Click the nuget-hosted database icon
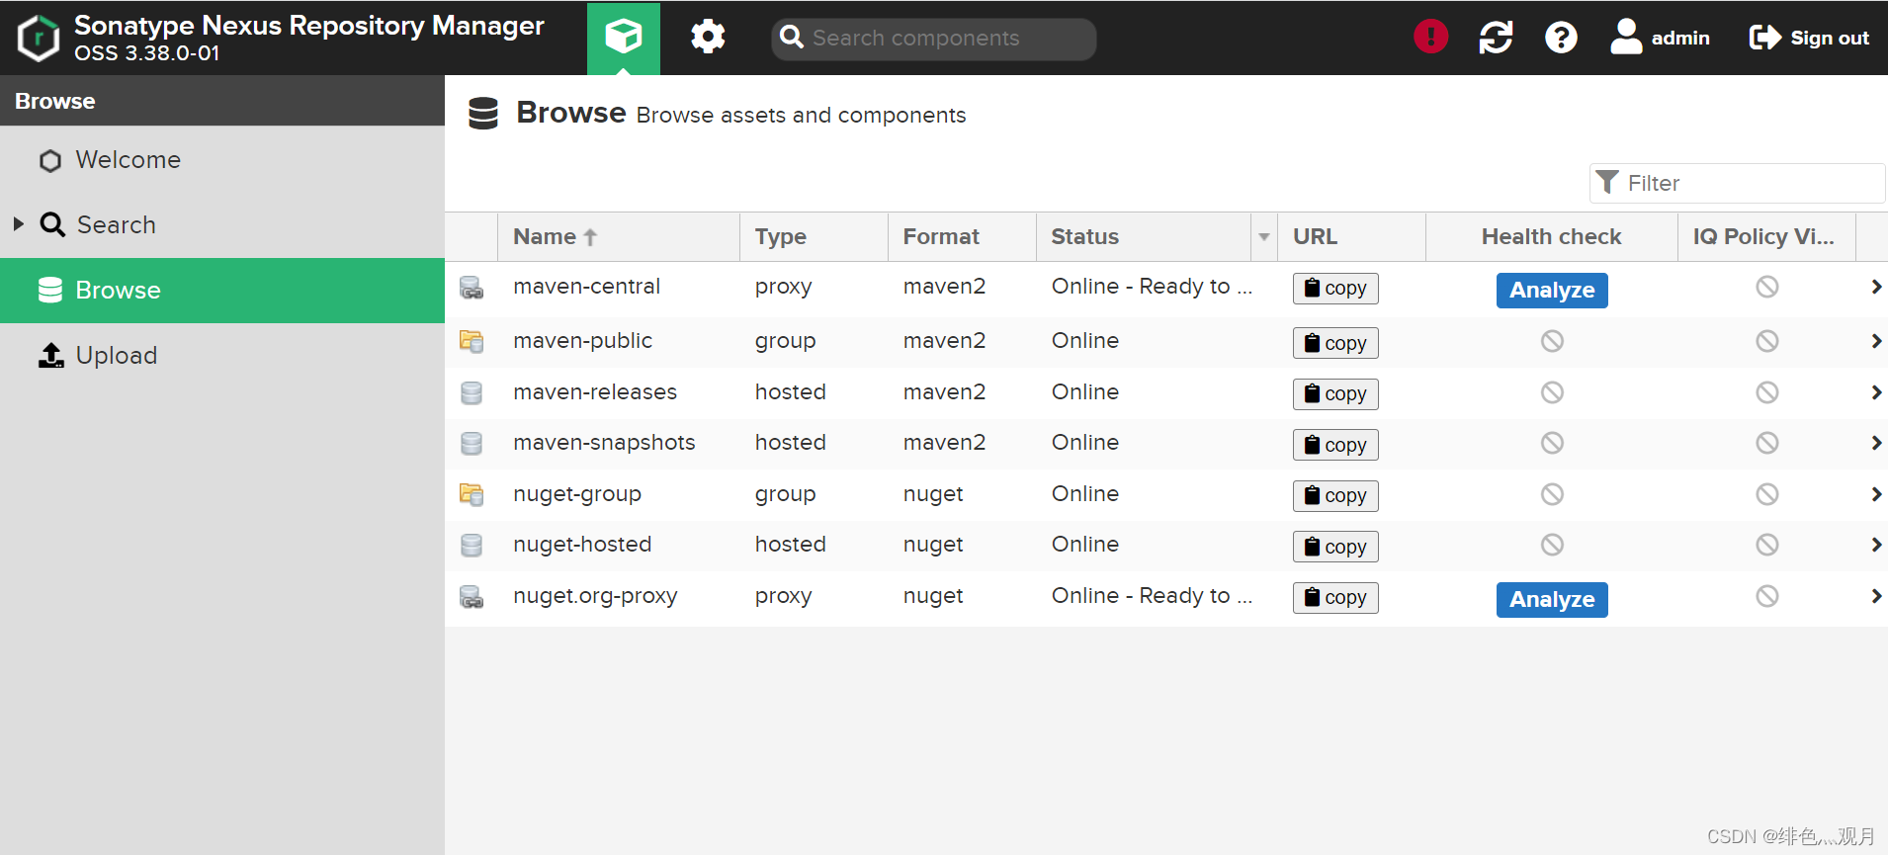The height and width of the screenshot is (855, 1888). point(472,546)
